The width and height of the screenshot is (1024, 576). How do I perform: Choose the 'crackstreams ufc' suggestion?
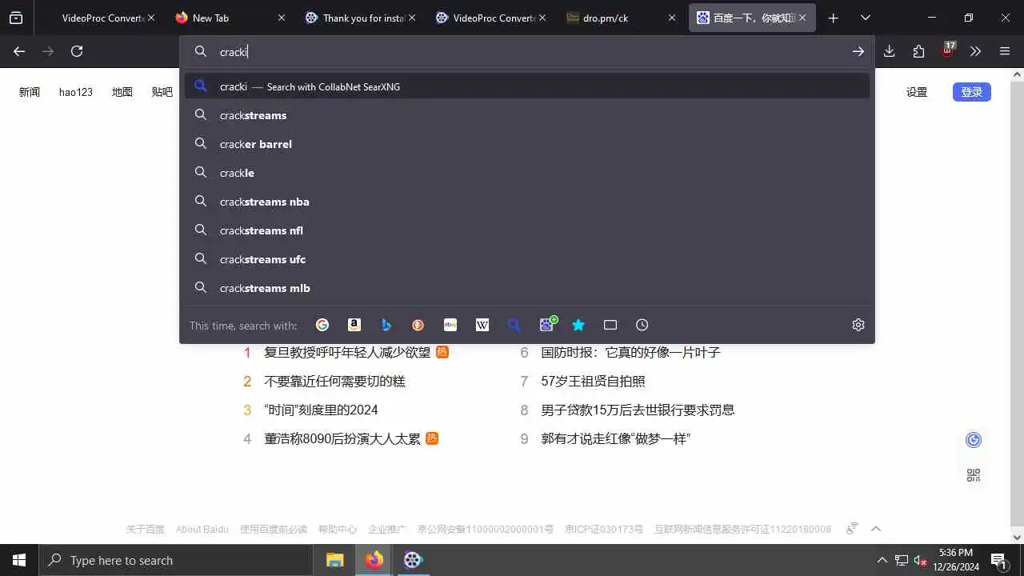point(527,259)
